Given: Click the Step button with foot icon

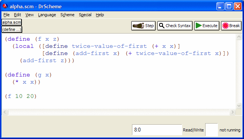Looking at the screenshot, I should click(143, 26).
